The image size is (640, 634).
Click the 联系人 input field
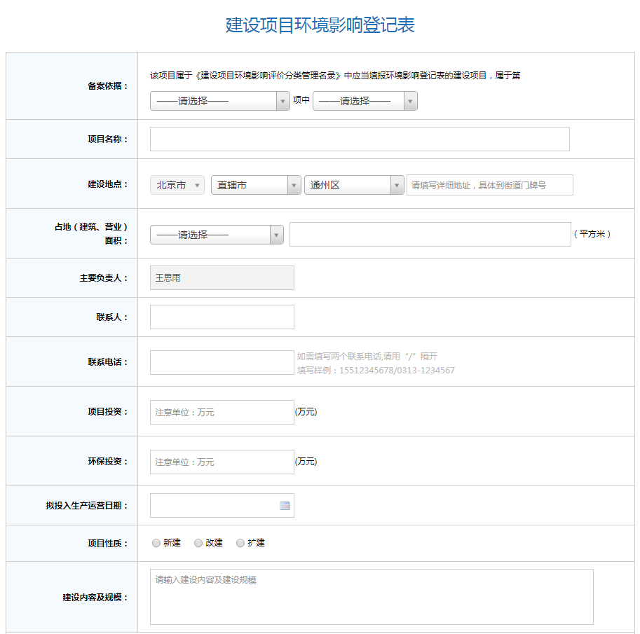222,317
